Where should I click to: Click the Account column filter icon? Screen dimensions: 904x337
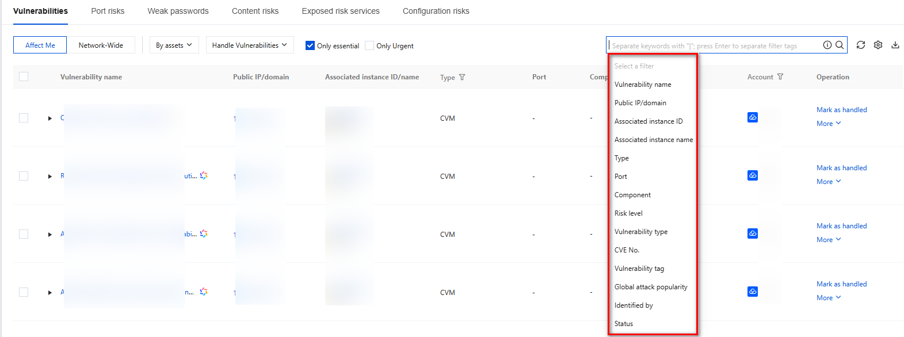coord(780,76)
